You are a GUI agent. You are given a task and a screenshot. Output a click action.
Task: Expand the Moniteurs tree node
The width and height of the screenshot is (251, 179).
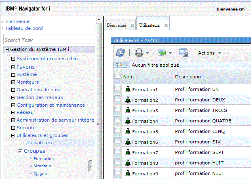pyautogui.click(x=13, y=82)
